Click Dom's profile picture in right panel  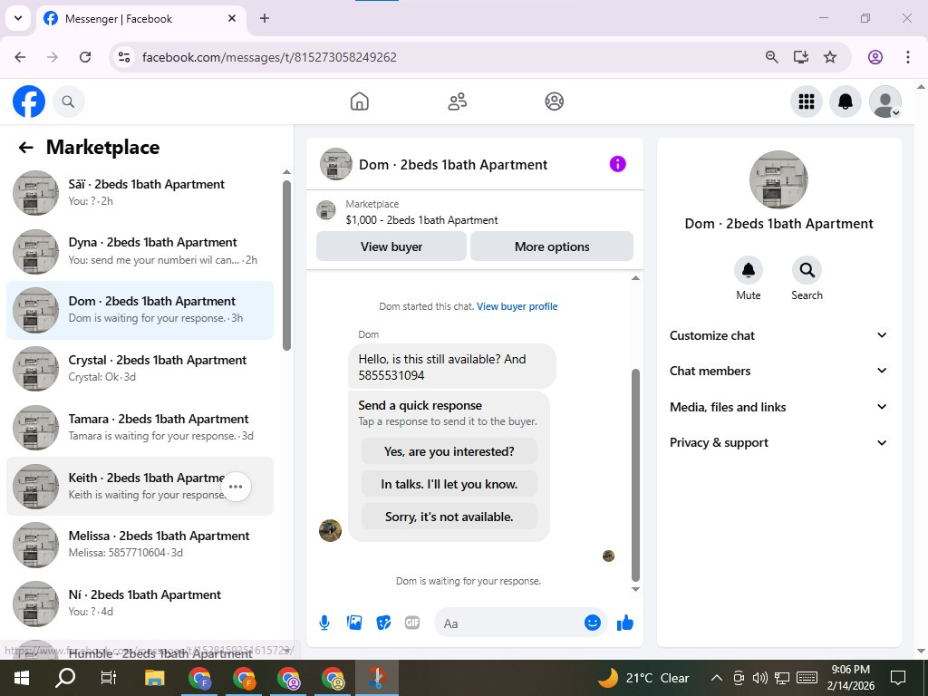778,180
